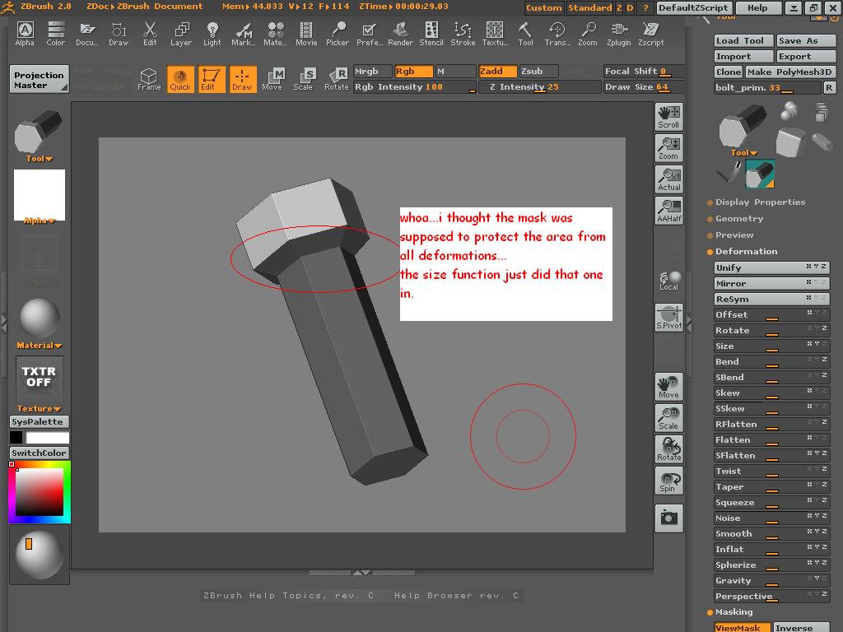Enable the Zsub depth mode
This screenshot has height=632, width=843.
(538, 71)
